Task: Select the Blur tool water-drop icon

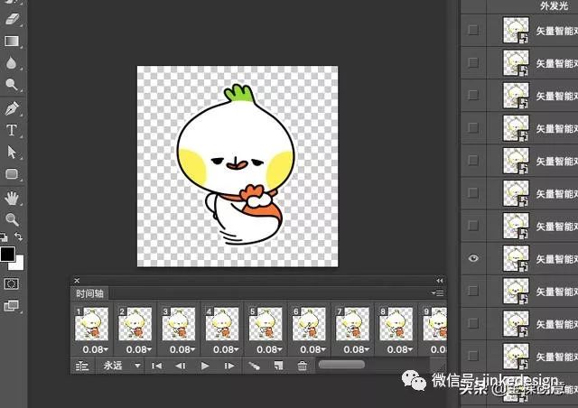Action: [12, 62]
